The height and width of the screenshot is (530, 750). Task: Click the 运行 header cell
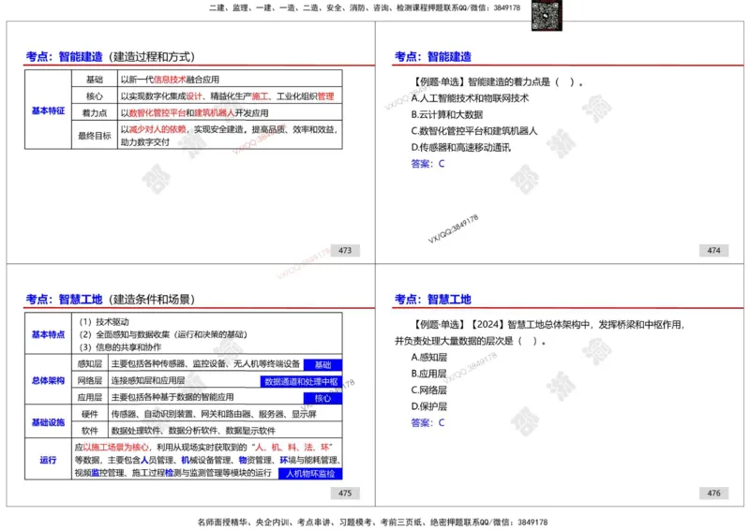(x=48, y=460)
